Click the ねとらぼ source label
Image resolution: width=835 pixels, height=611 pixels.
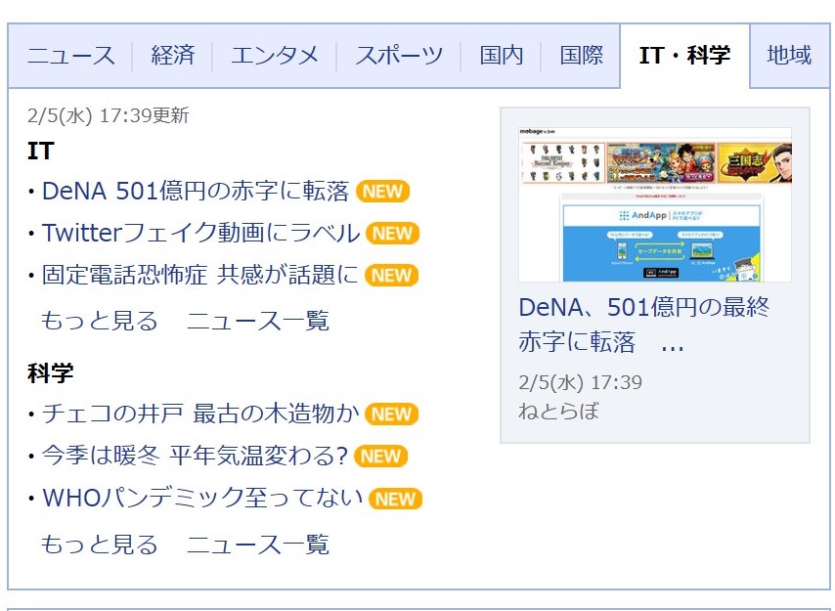(x=559, y=411)
